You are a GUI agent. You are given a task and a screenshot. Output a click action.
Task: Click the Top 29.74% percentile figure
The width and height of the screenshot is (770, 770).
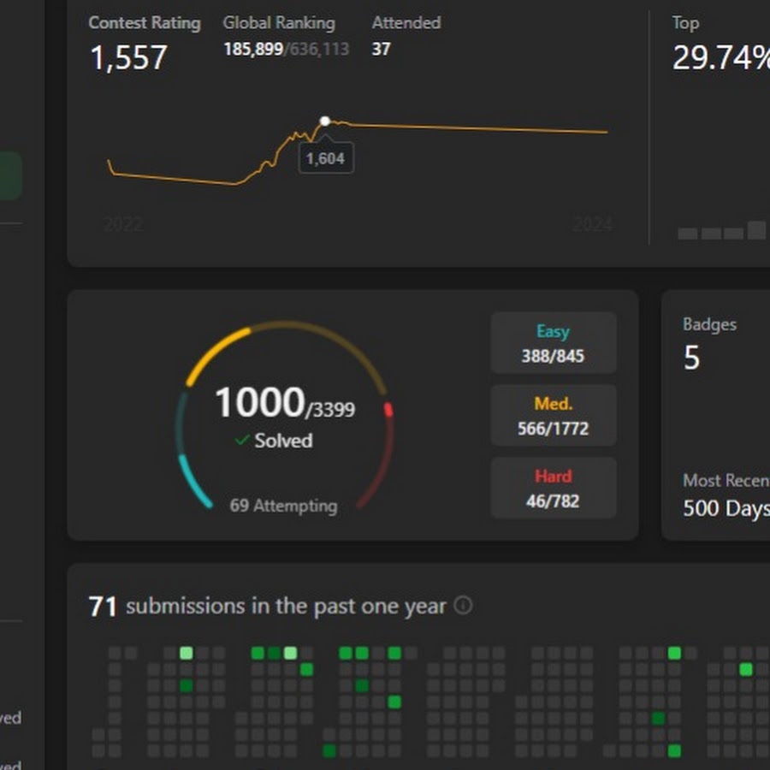point(720,58)
